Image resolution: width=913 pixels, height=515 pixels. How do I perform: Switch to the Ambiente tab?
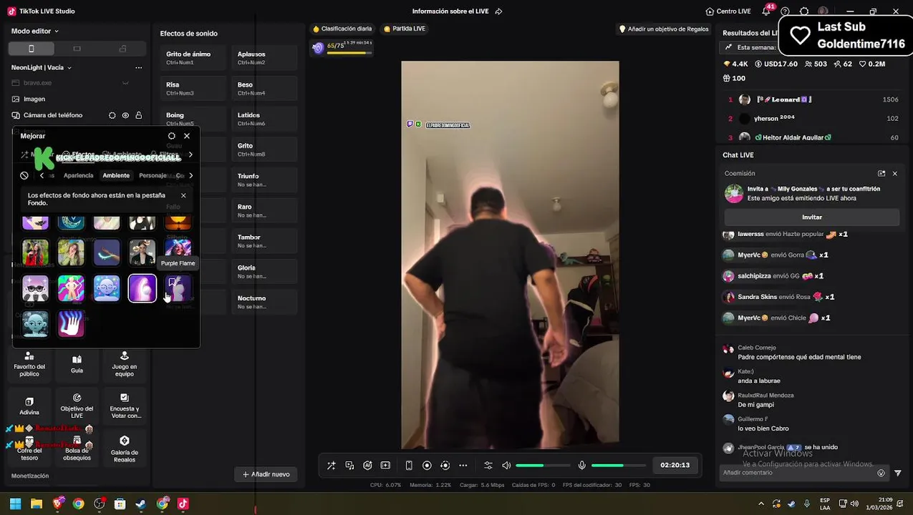116,175
